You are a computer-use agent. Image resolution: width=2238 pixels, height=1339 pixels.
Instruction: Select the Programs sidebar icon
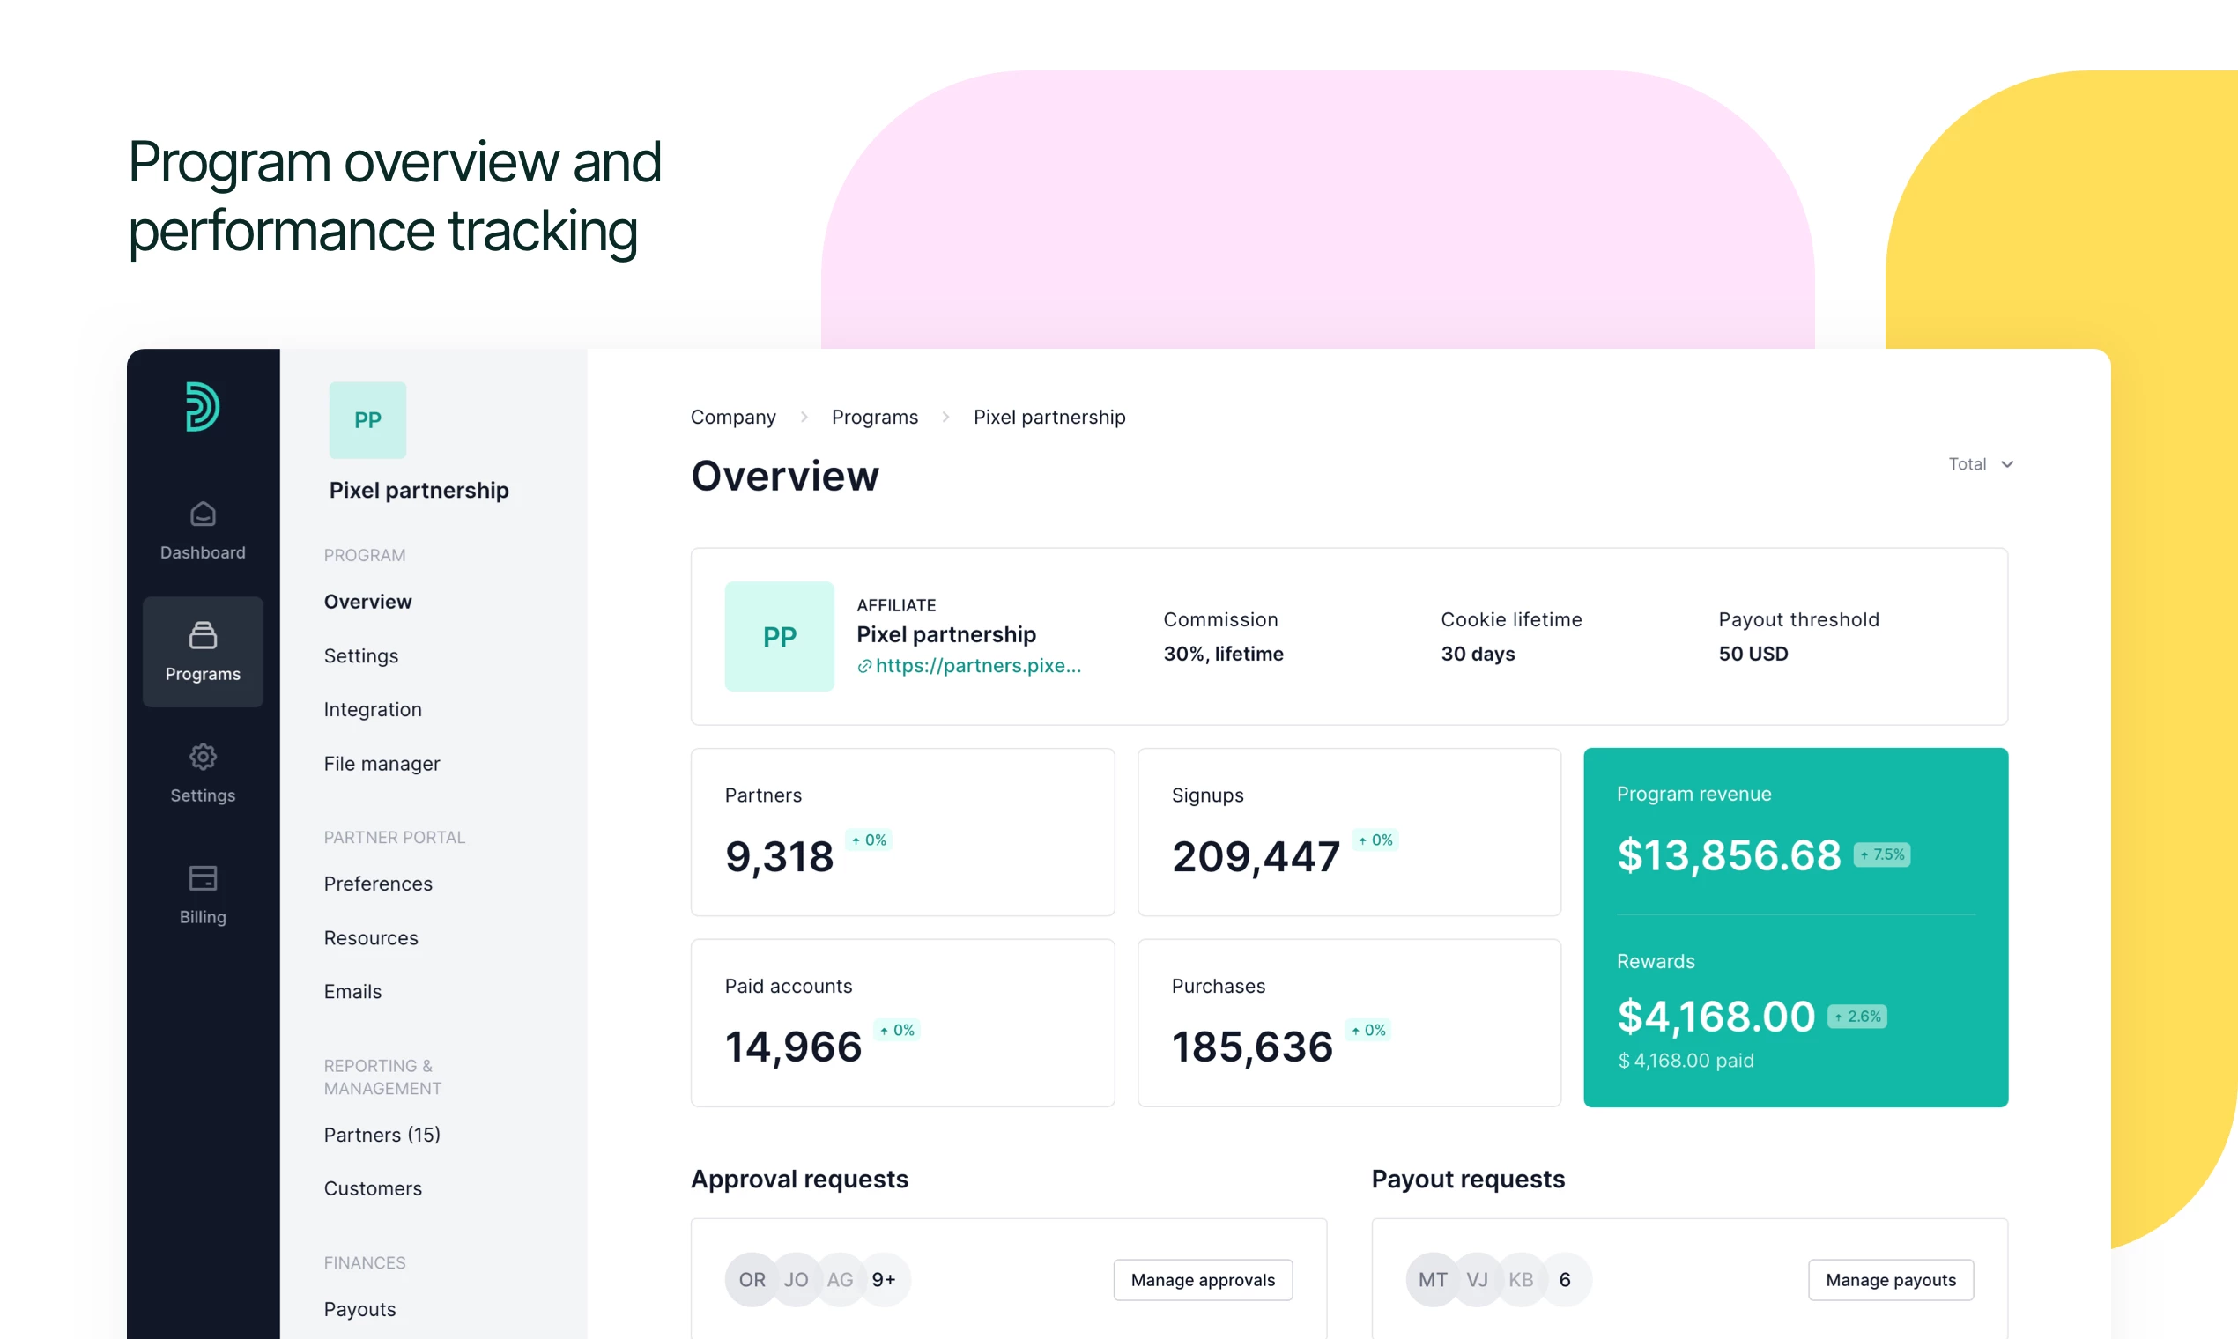202,635
